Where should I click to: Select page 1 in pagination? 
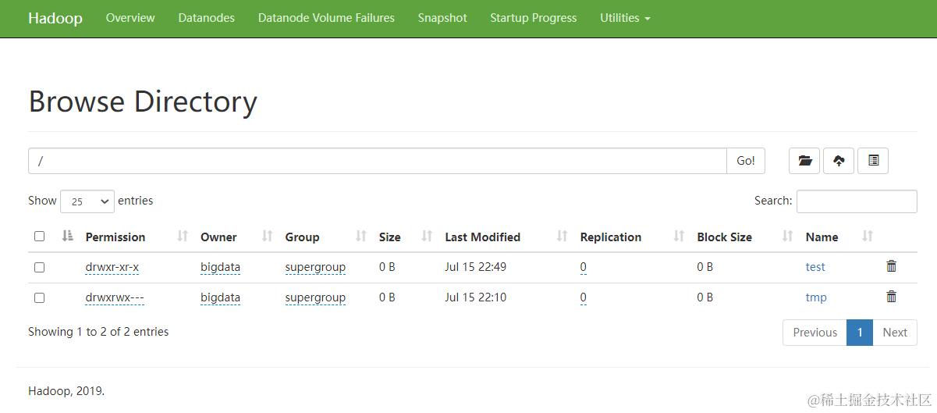tap(860, 333)
